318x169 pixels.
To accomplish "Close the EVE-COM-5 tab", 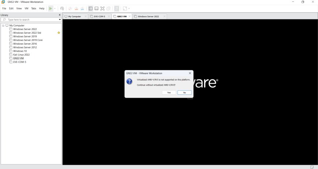I will tap(109, 16).
